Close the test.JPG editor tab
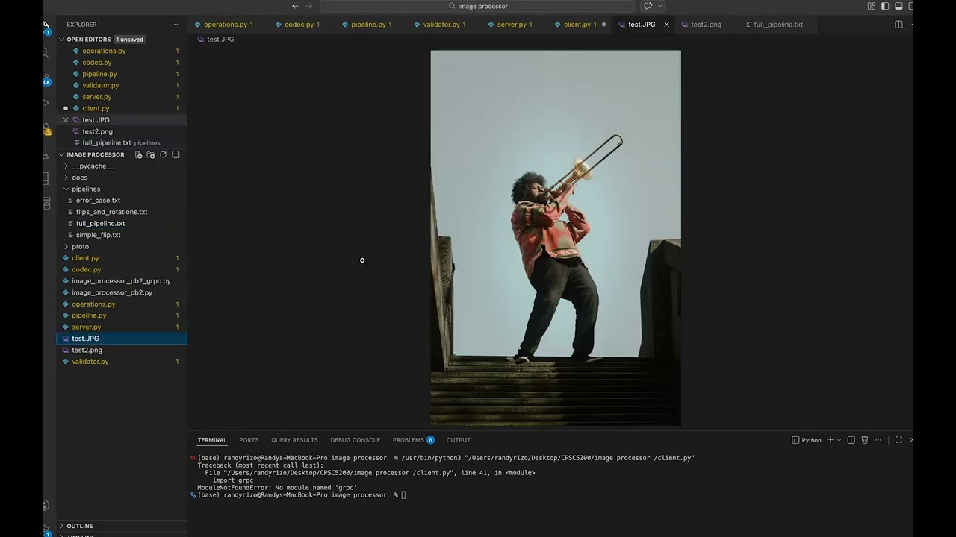This screenshot has height=537, width=956. point(667,25)
